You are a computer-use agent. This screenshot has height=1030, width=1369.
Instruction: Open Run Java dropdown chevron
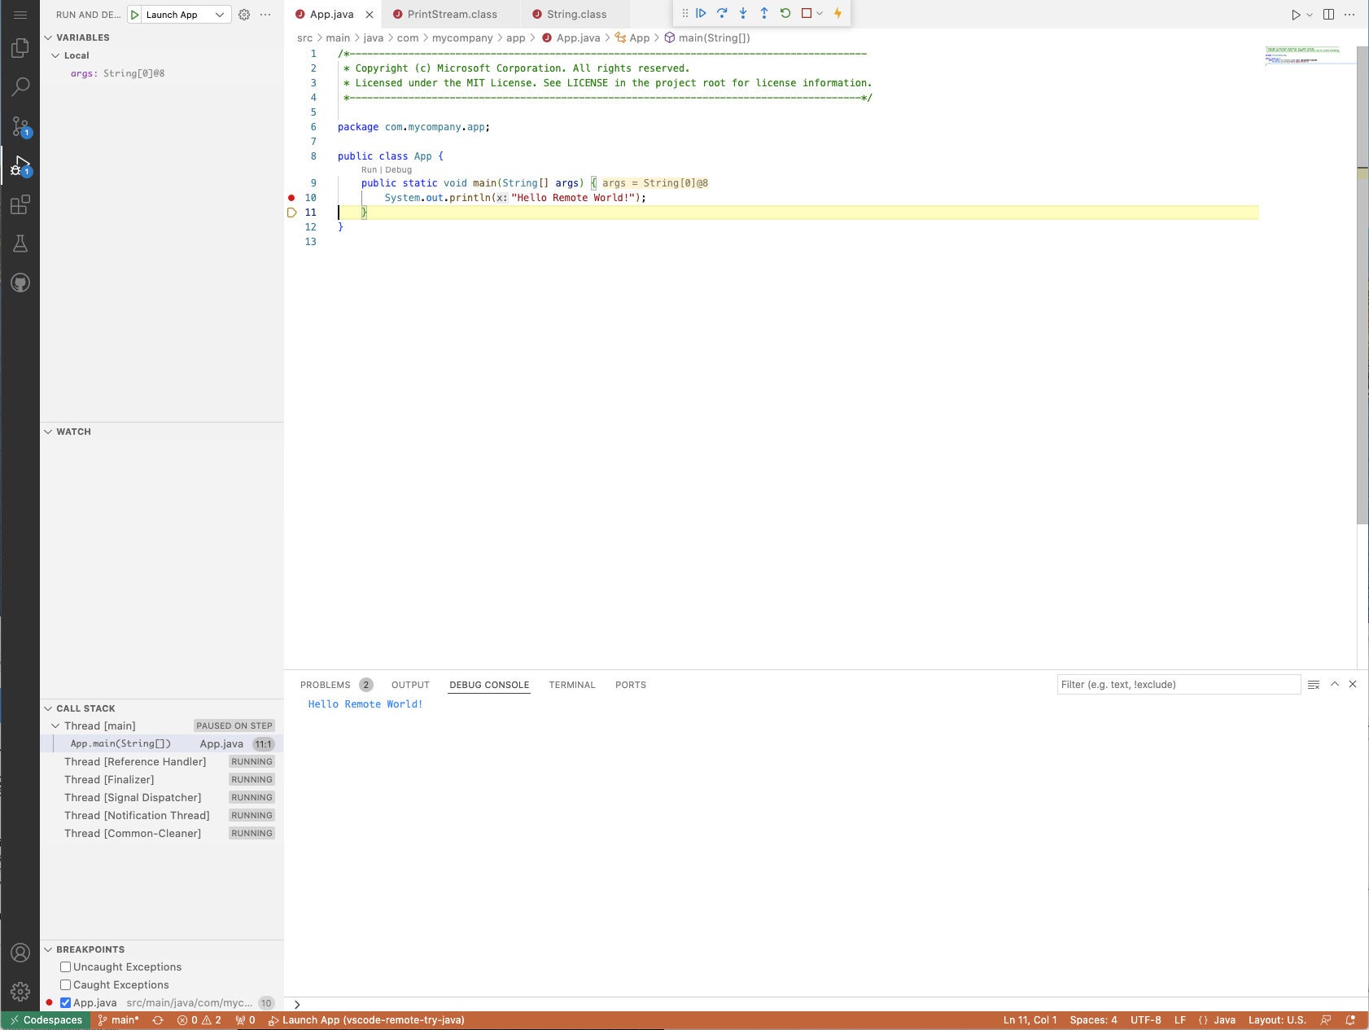click(1310, 15)
